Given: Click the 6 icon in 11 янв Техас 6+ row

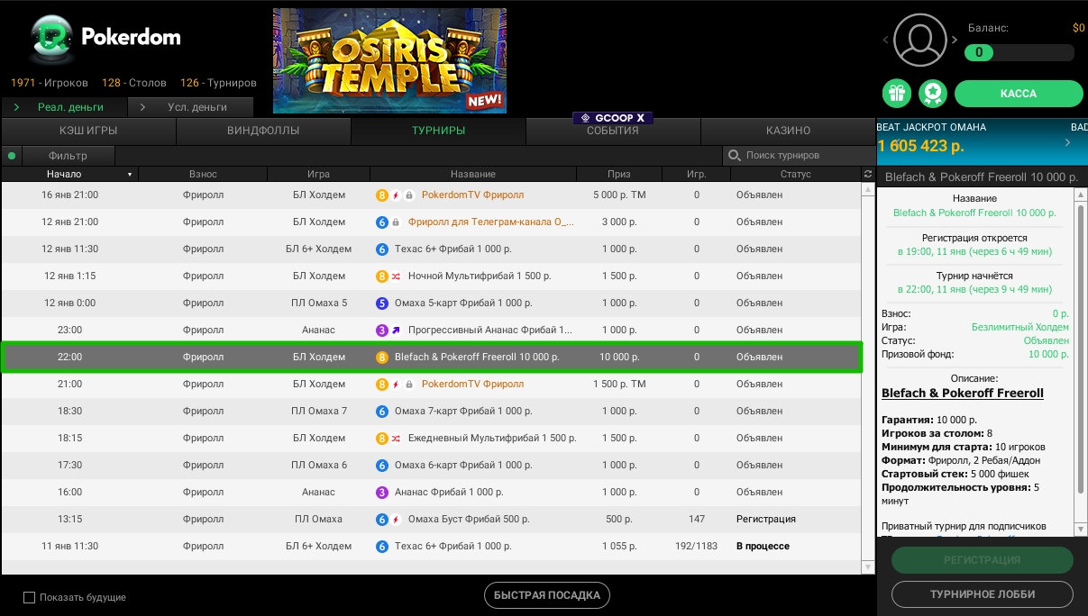Looking at the screenshot, I should coord(382,546).
